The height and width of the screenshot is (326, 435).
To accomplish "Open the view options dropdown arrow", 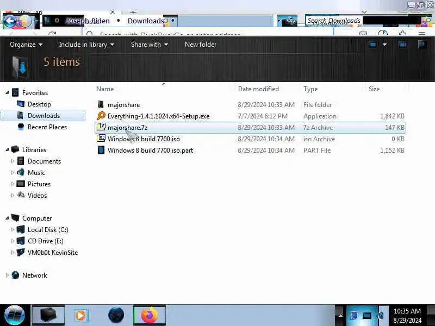I will tap(384, 45).
